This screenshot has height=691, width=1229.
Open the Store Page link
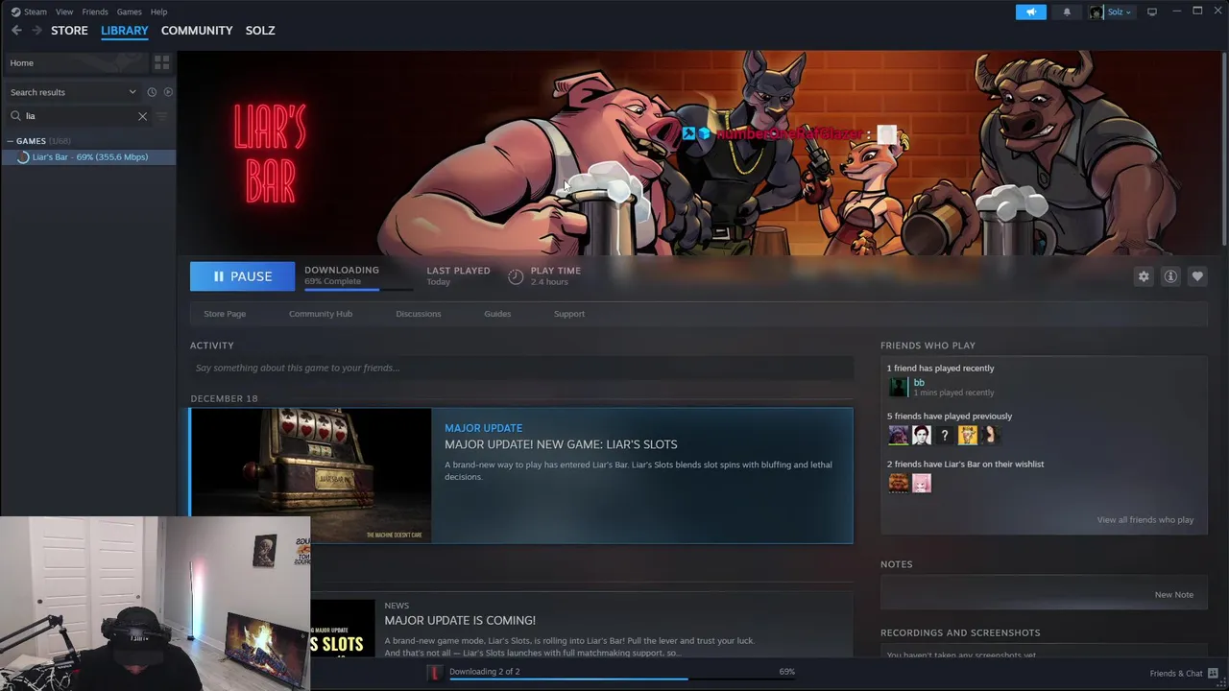pos(225,314)
